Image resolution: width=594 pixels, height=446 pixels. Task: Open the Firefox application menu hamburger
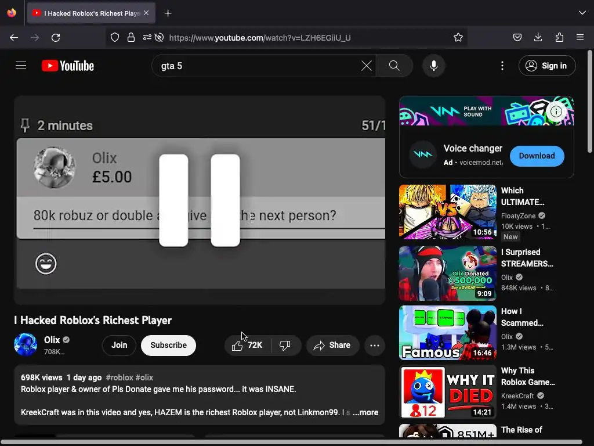click(579, 37)
